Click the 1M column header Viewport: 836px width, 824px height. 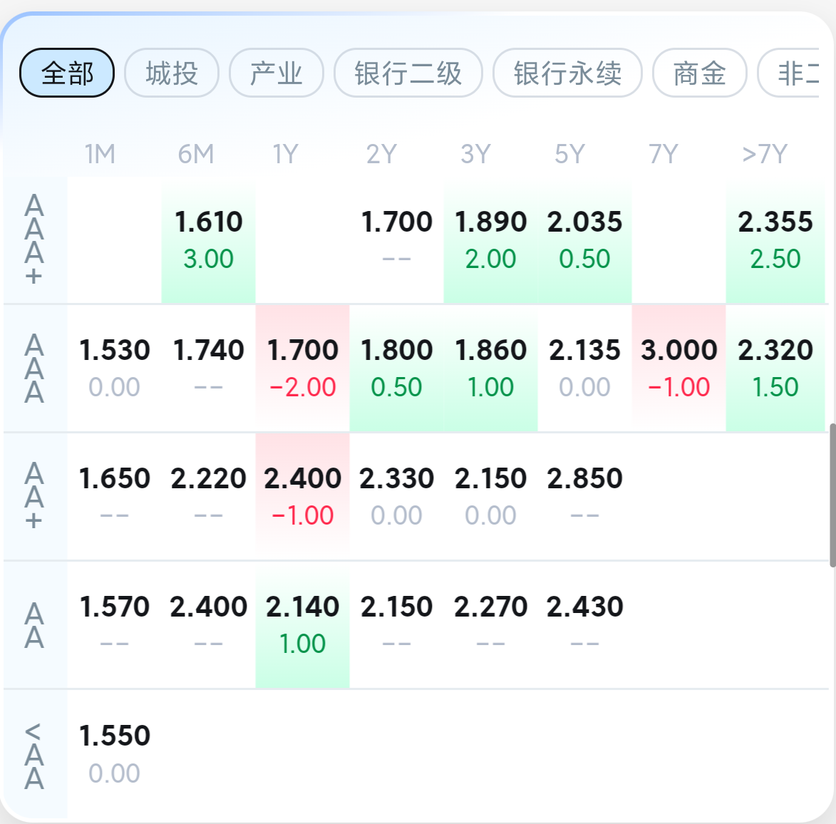pos(100,154)
